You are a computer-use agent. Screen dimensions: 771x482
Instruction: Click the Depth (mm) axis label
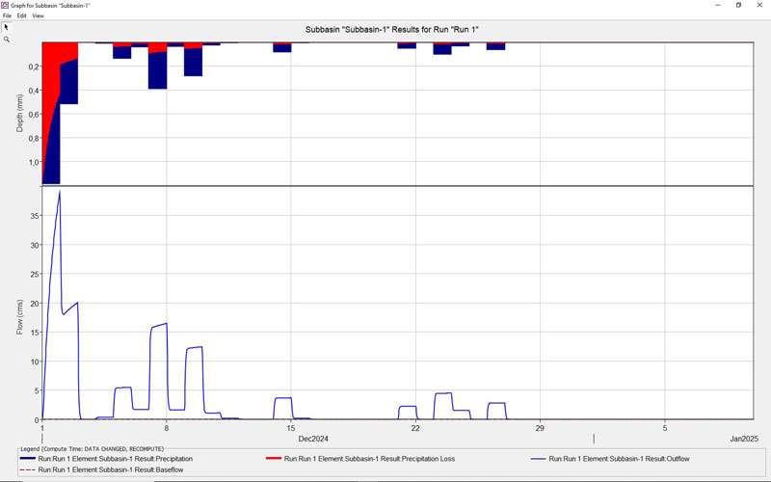pos(20,114)
